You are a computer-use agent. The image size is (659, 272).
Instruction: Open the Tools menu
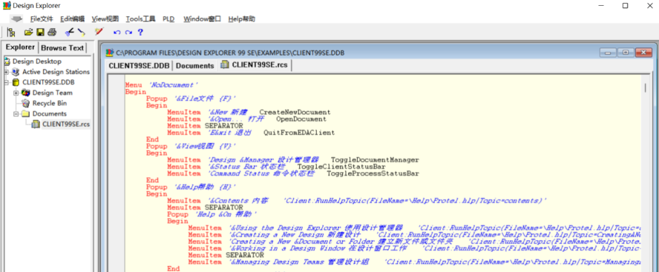(x=140, y=19)
